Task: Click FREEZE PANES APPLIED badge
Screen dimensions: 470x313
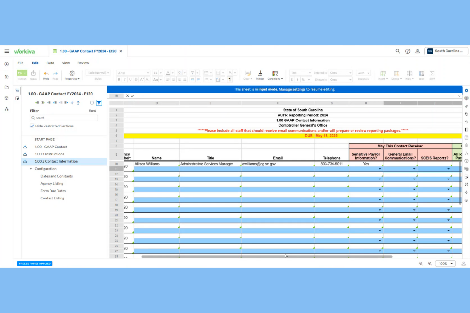Action: pos(35,264)
